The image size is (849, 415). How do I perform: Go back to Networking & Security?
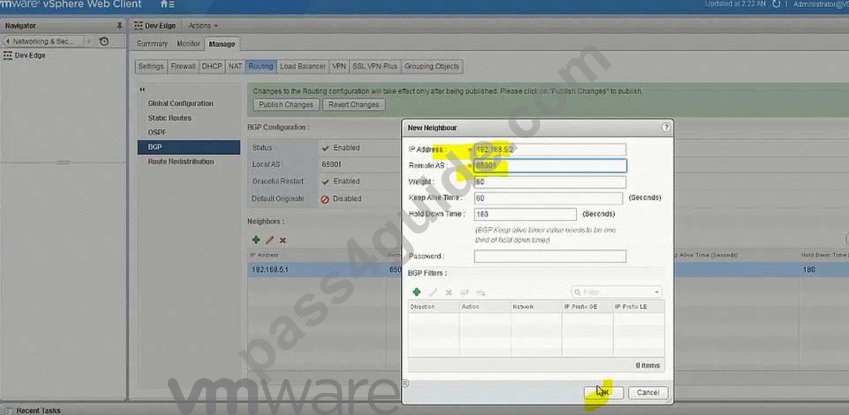pyautogui.click(x=43, y=42)
